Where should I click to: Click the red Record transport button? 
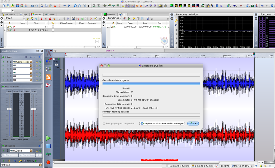48,162
